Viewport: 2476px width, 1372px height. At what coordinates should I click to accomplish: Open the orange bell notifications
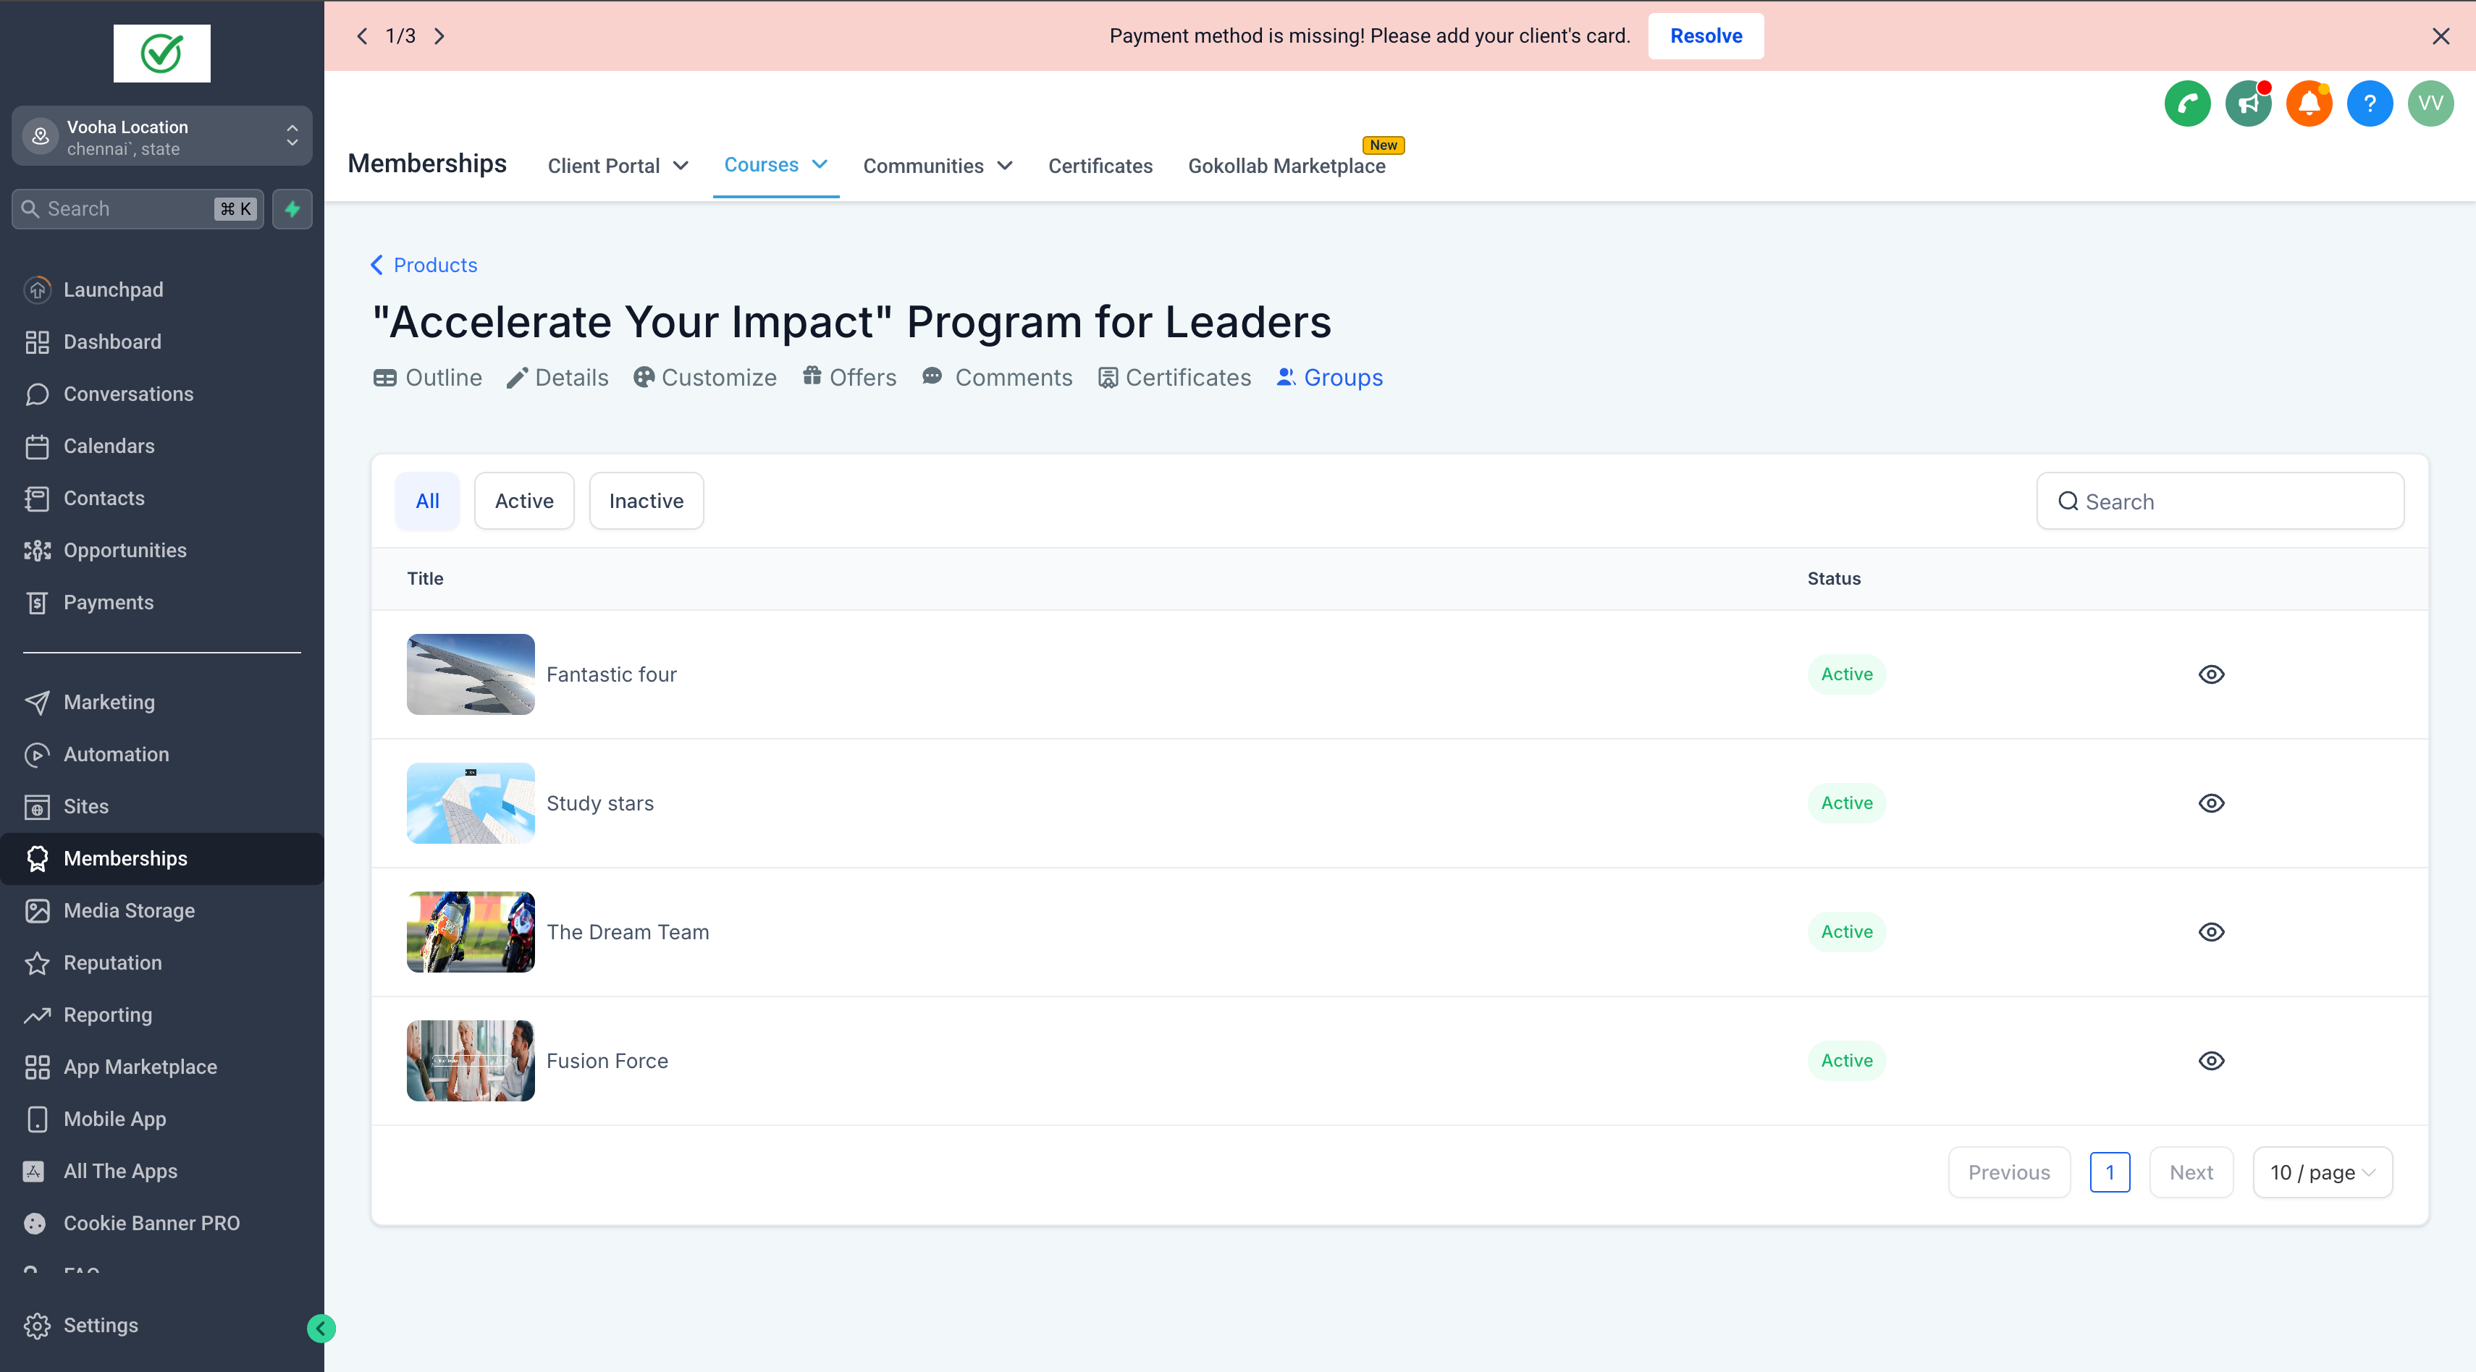2309,103
